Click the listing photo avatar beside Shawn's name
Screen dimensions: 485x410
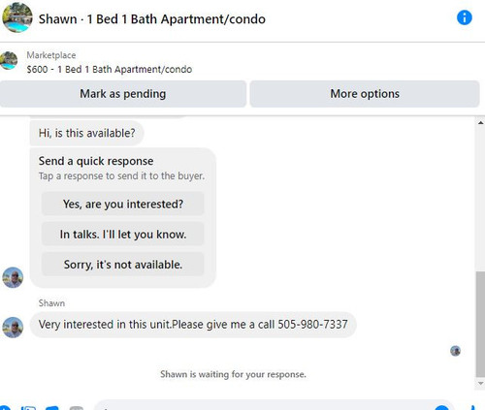pyautogui.click(x=17, y=17)
